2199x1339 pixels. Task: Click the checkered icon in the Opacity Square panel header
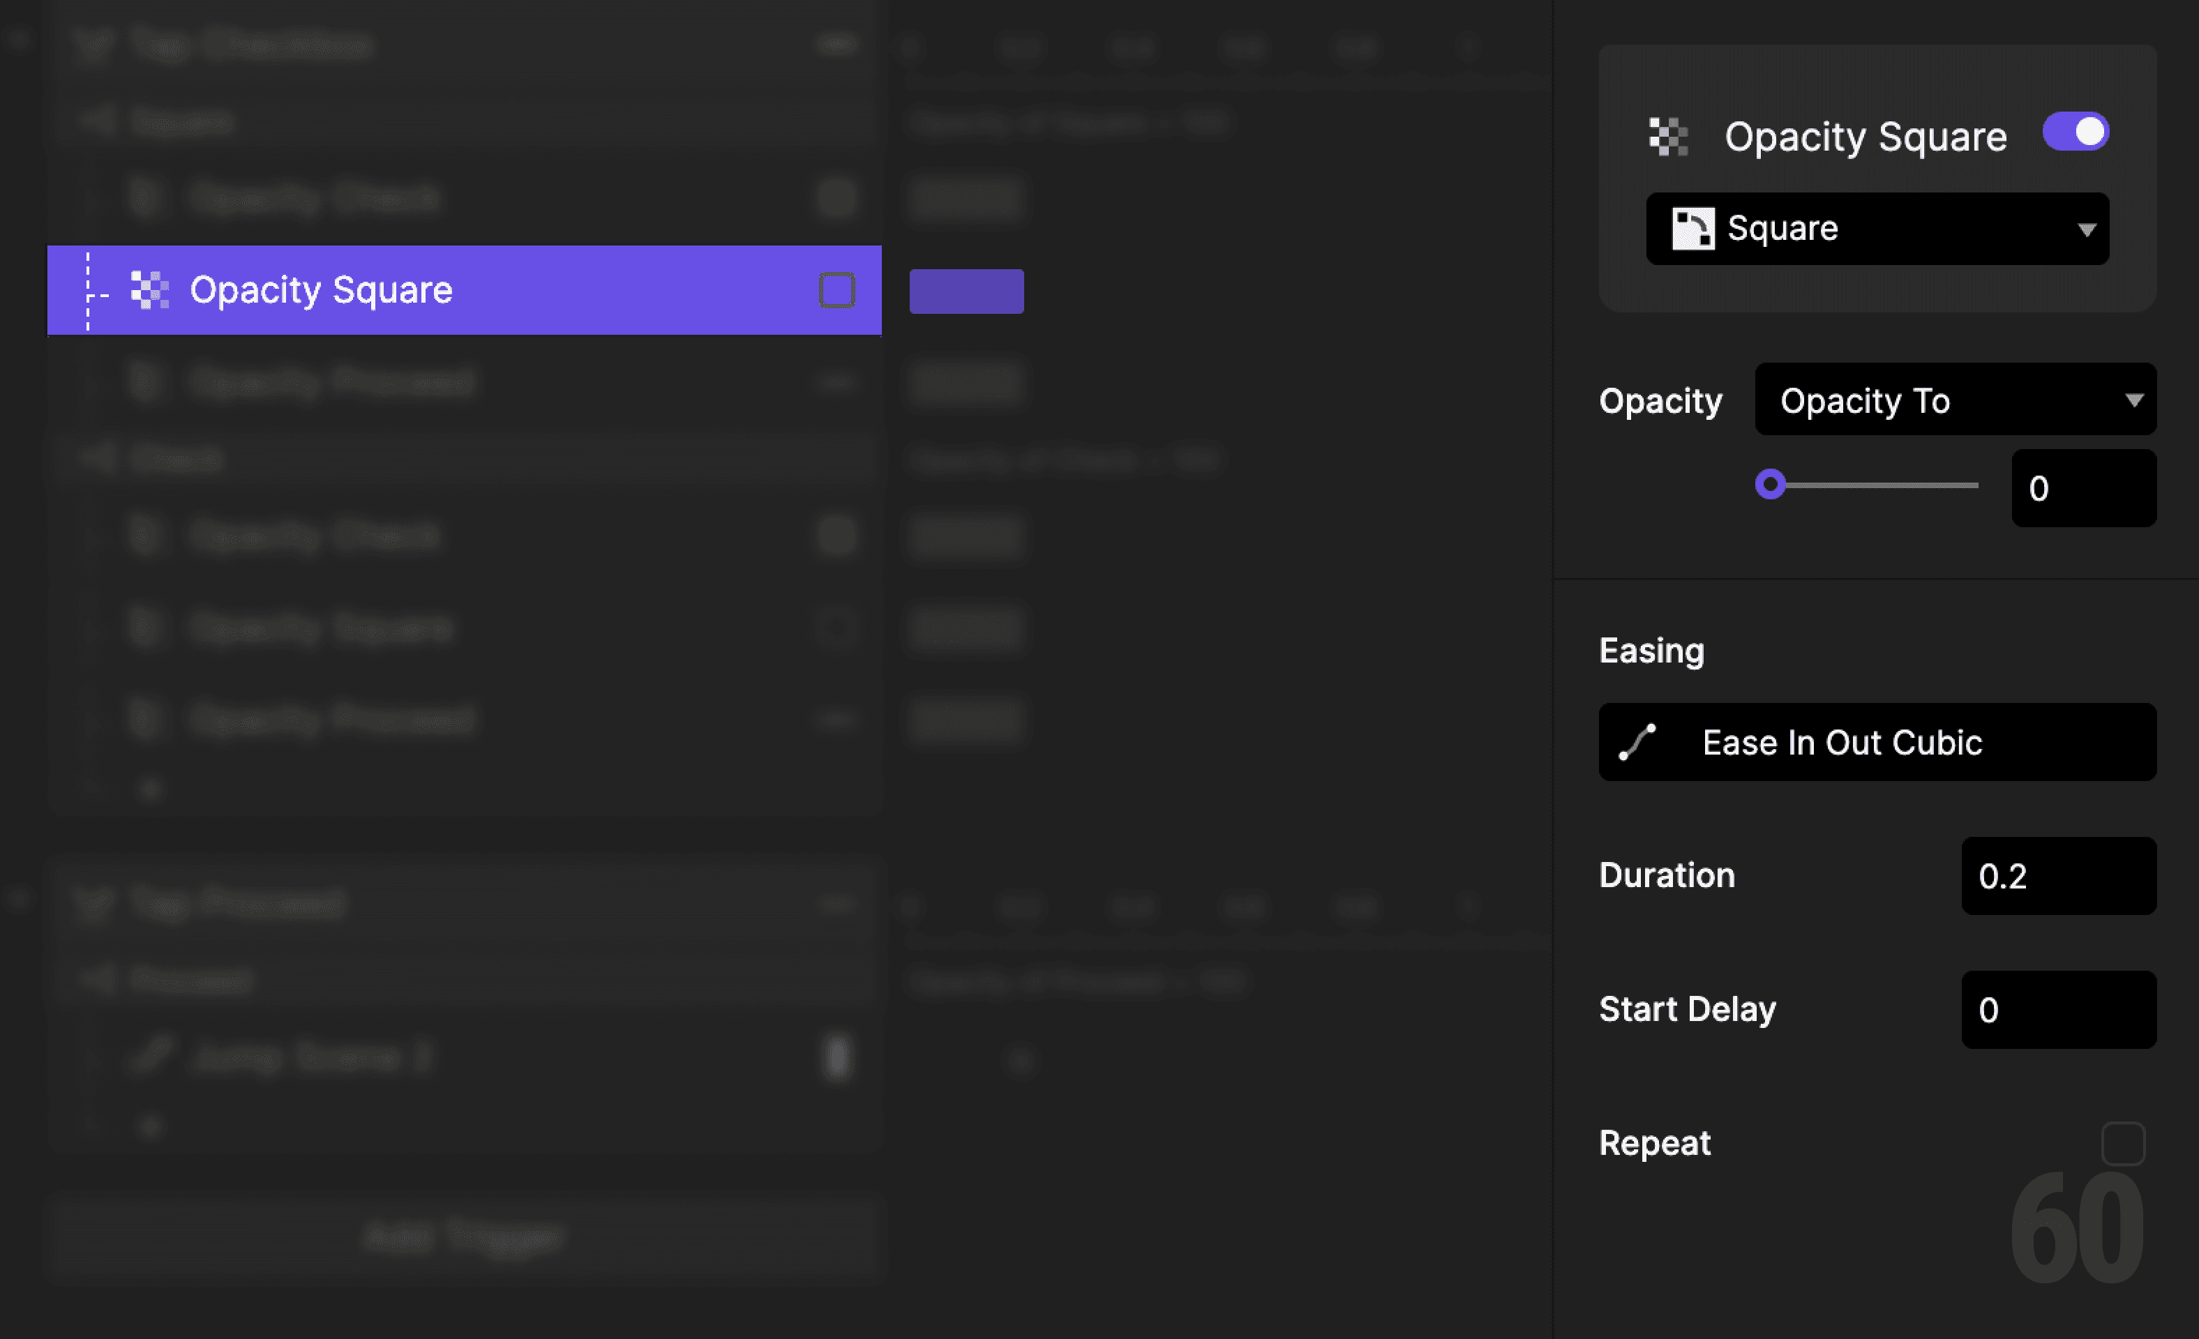click(x=1667, y=135)
